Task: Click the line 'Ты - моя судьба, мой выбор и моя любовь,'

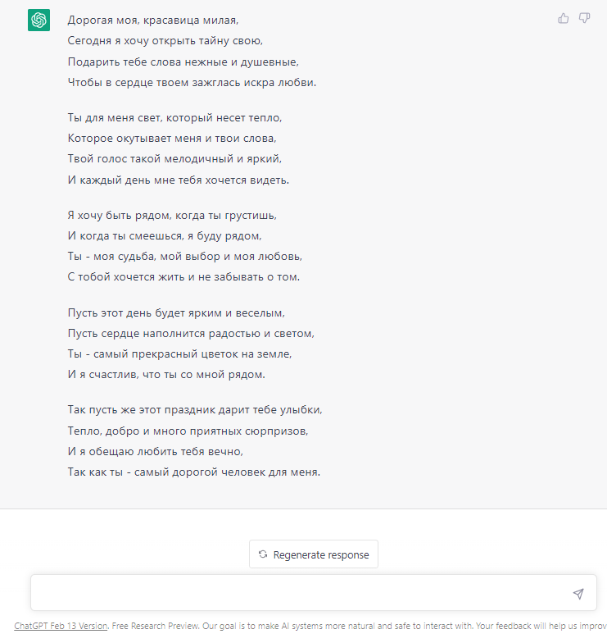Action: [185, 256]
